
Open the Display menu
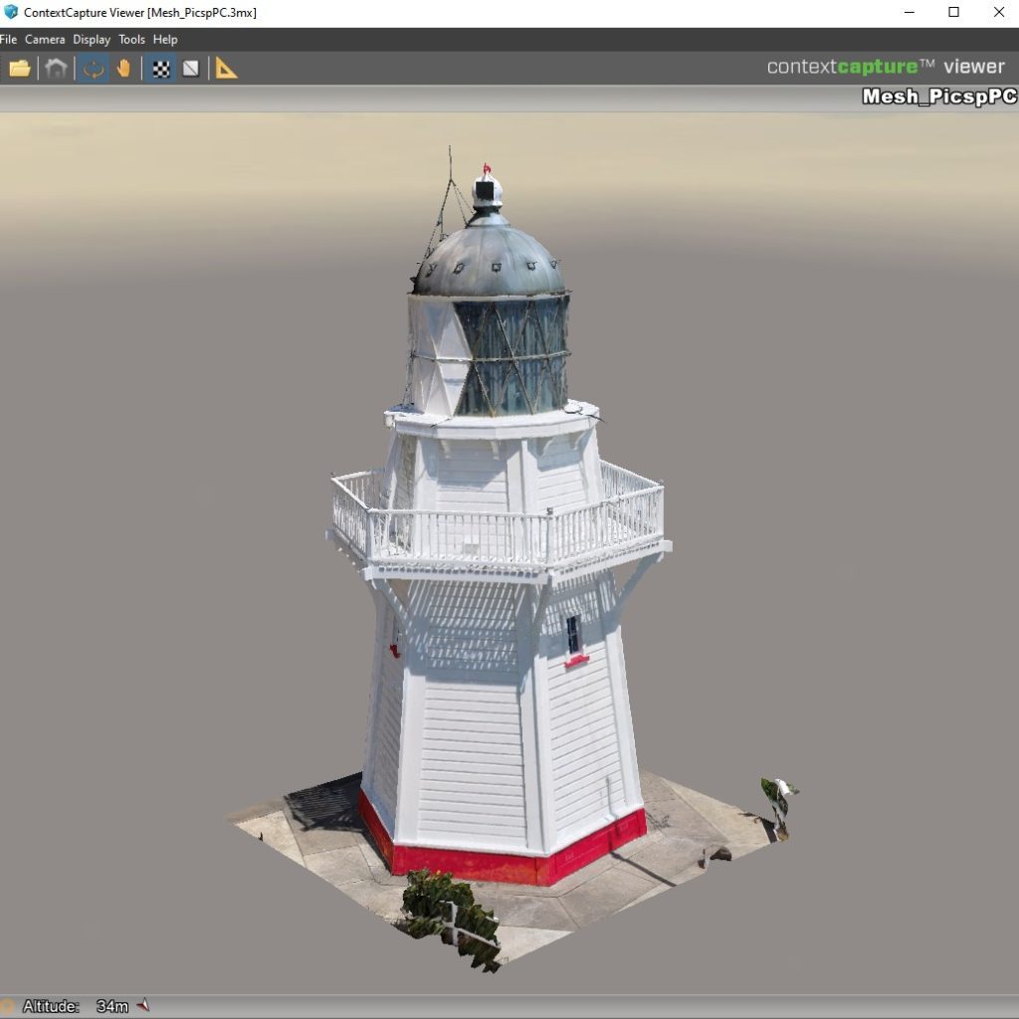[x=91, y=40]
